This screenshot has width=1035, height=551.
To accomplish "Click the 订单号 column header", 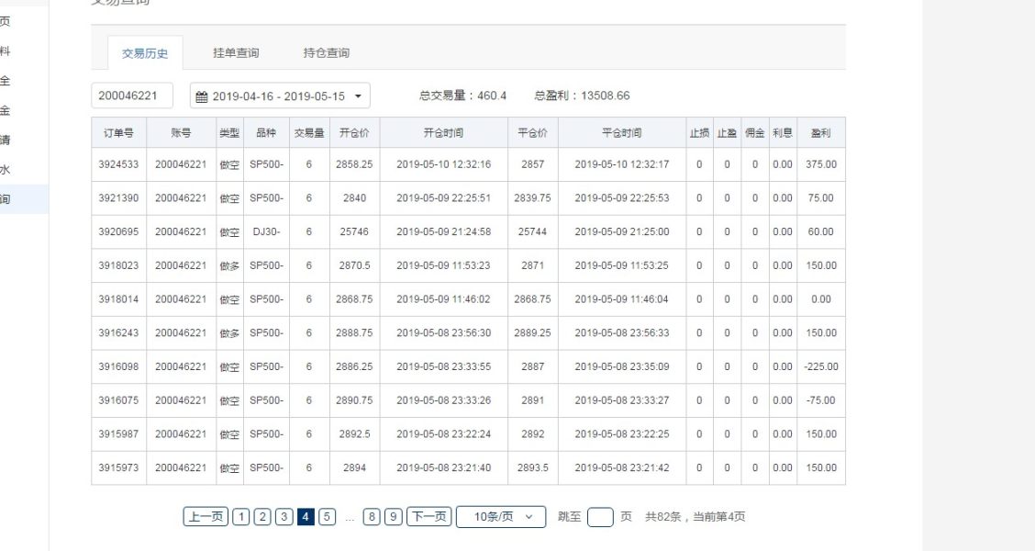I will tap(118, 133).
